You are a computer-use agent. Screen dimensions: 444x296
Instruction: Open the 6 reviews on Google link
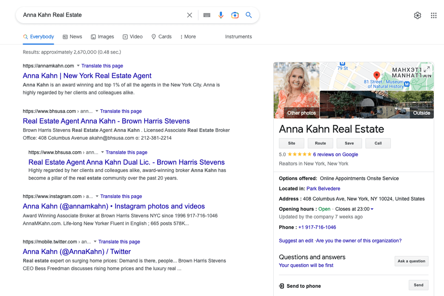336,154
